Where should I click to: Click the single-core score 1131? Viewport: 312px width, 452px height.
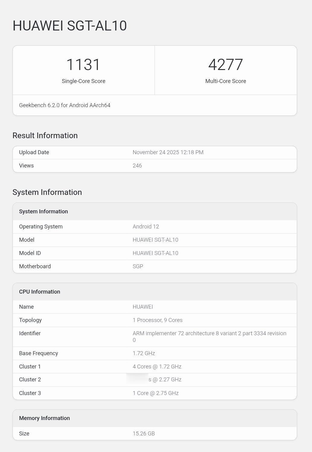[83, 65]
